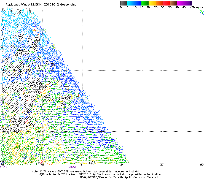Click the legend value '25'
This screenshot has width=204, height=179.
[x=156, y=7]
